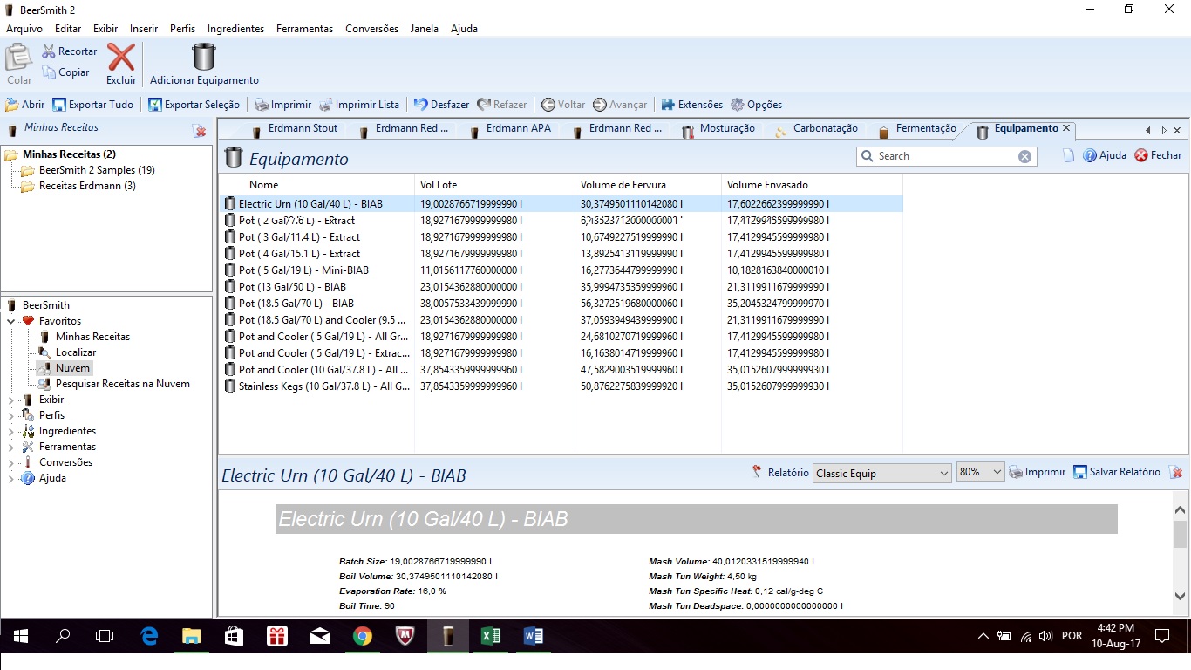This screenshot has height=670, width=1191.
Task: Switch to the Mosturação tab
Action: (719, 129)
